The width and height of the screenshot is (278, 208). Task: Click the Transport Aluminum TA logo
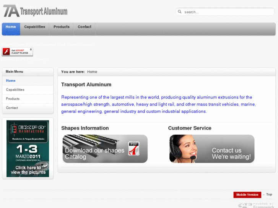[35, 11]
